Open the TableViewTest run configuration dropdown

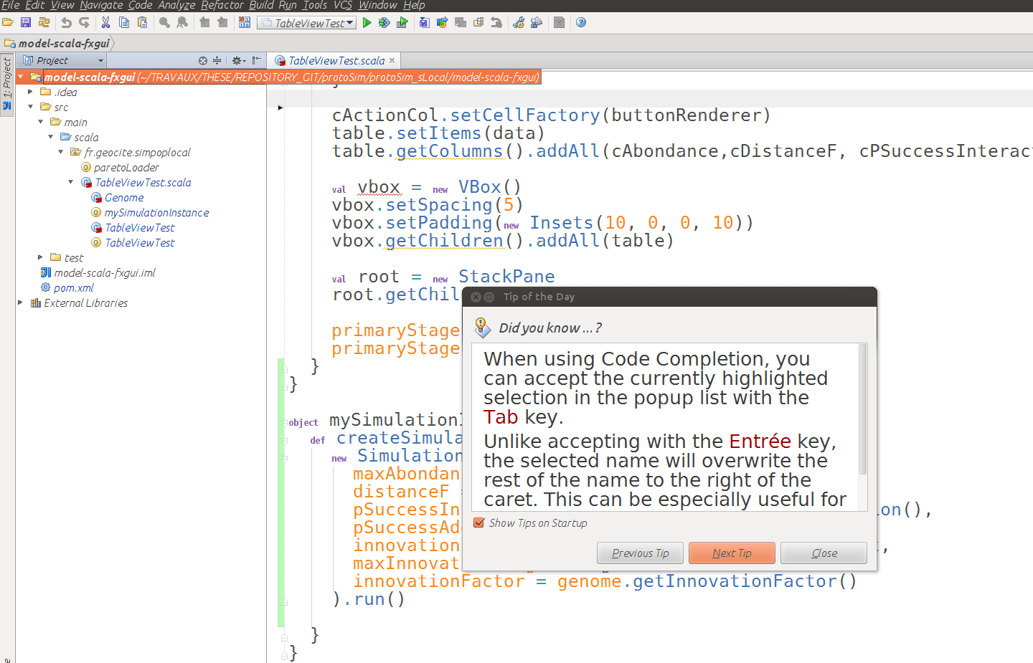tap(307, 23)
